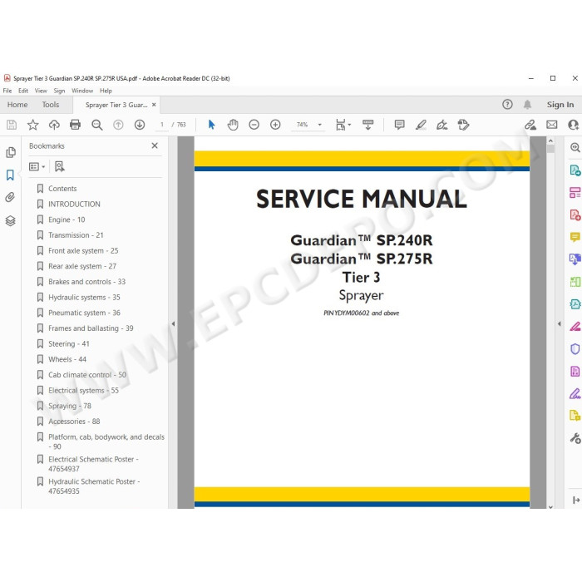Select the highlight text pen tool
The width and height of the screenshot is (582, 582).
421,125
